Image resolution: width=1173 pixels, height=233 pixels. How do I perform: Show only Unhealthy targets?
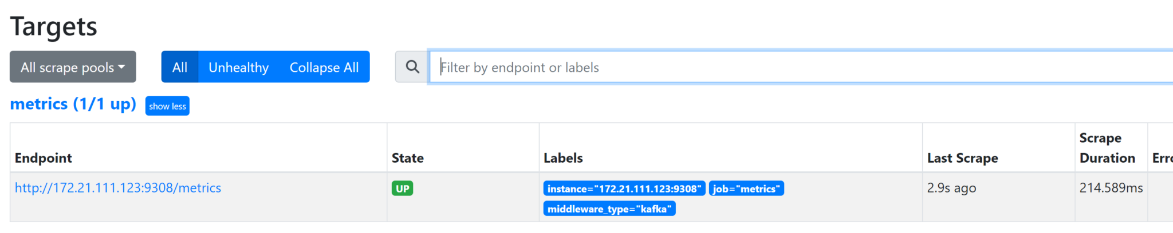click(x=238, y=67)
